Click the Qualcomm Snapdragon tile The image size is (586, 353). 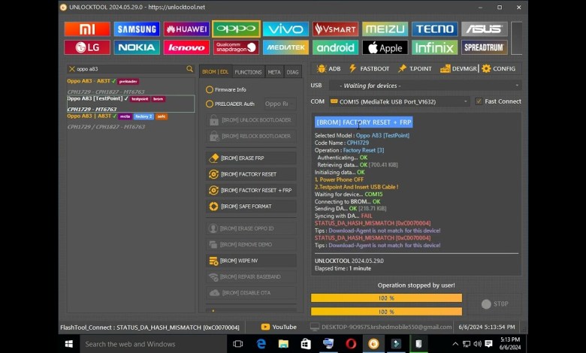point(236,47)
